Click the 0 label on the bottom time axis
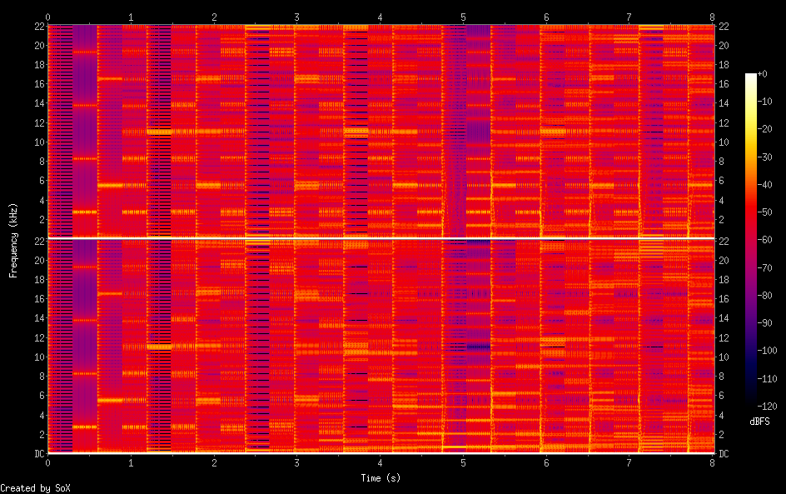Viewport: 786px width, 494px height. tap(48, 463)
